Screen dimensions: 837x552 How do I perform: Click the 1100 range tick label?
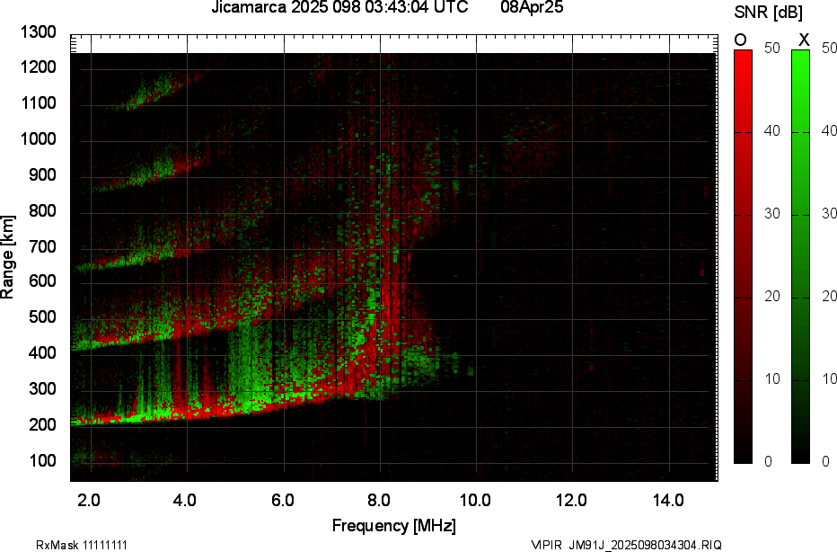(x=39, y=102)
